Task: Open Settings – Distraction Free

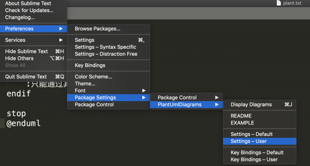Action: pyautogui.click(x=106, y=54)
